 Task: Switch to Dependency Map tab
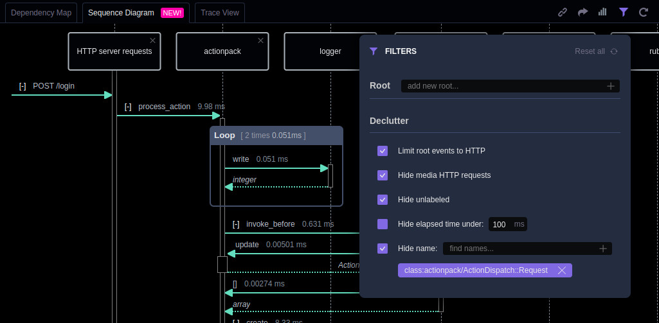pyautogui.click(x=41, y=13)
